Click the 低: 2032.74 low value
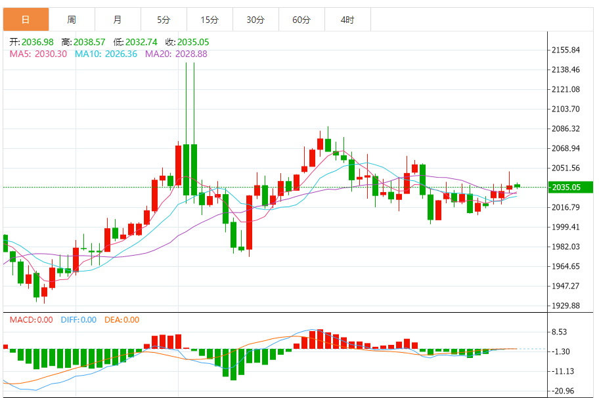The width and height of the screenshot is (599, 398). (x=135, y=42)
